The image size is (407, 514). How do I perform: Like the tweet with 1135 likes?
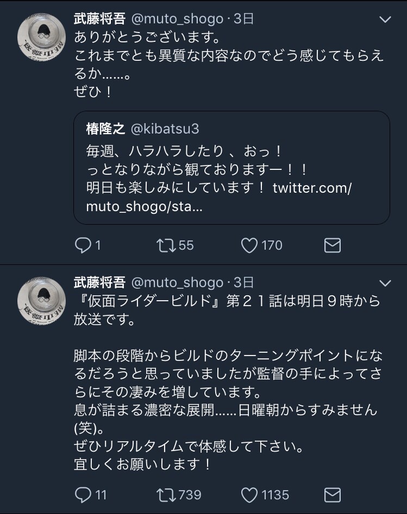(x=249, y=494)
